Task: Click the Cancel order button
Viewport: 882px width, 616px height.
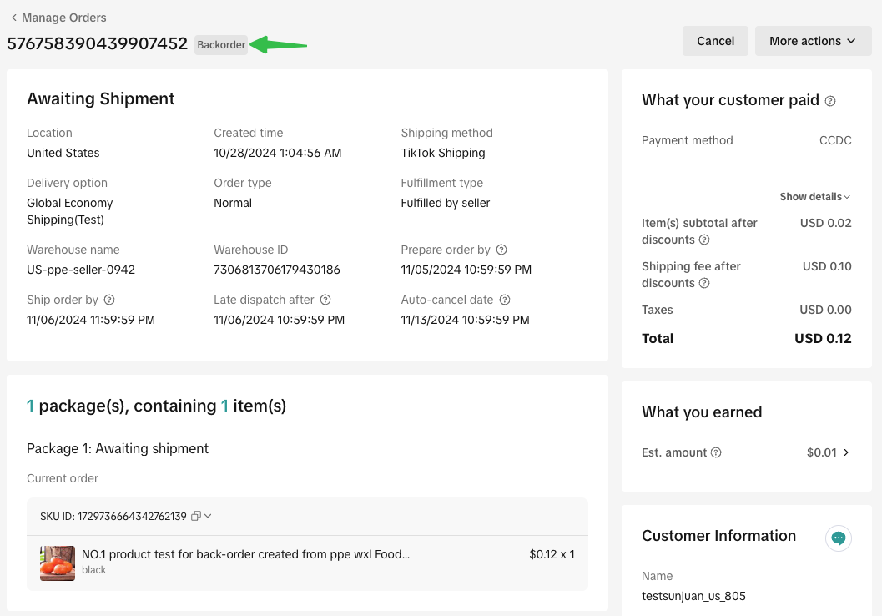Action: coord(715,41)
